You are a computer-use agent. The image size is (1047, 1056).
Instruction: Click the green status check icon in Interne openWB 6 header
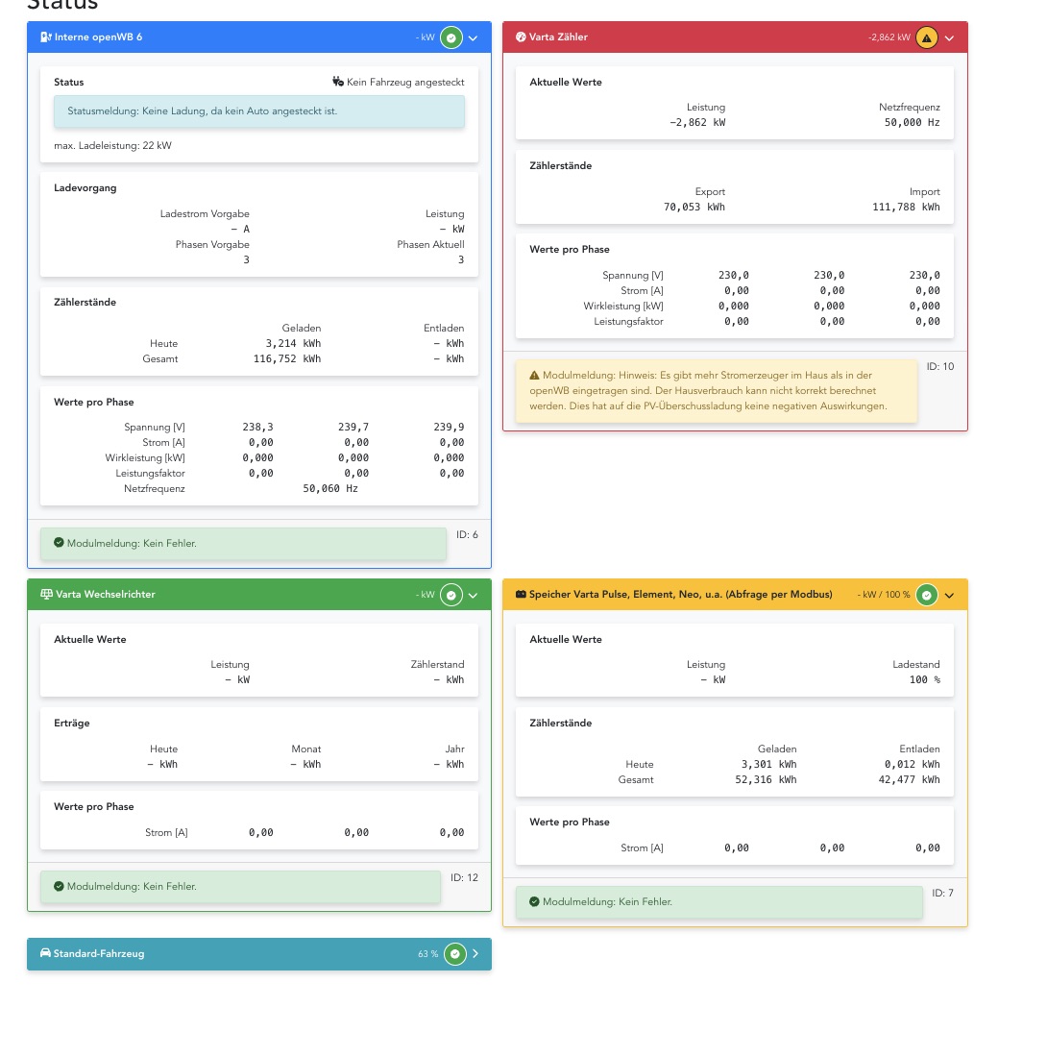point(451,37)
